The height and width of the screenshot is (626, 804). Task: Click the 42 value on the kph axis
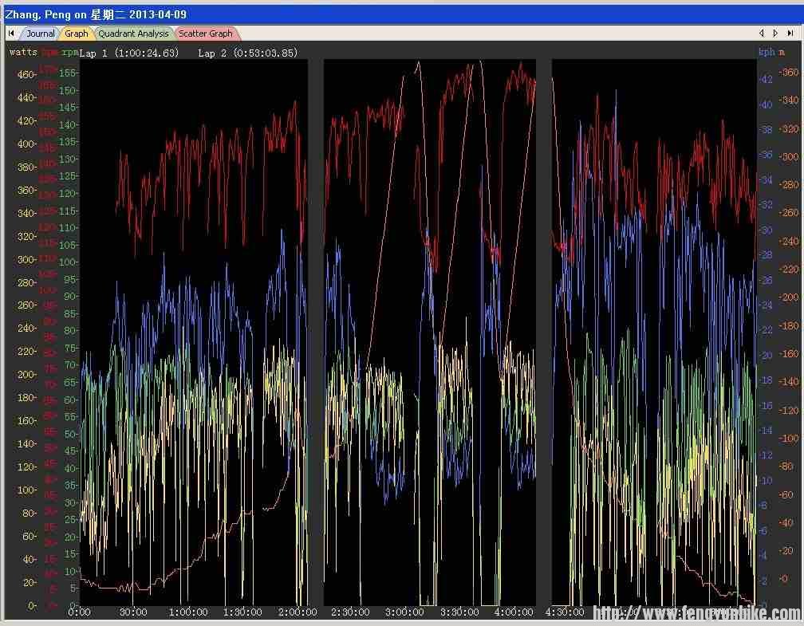coord(765,79)
